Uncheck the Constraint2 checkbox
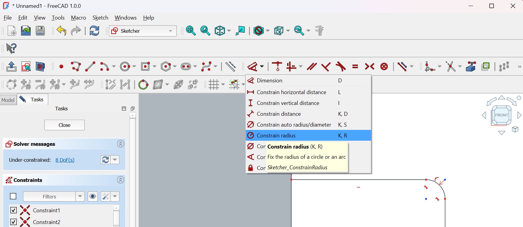Screen dimensions: 523x227 (x=14, y=222)
